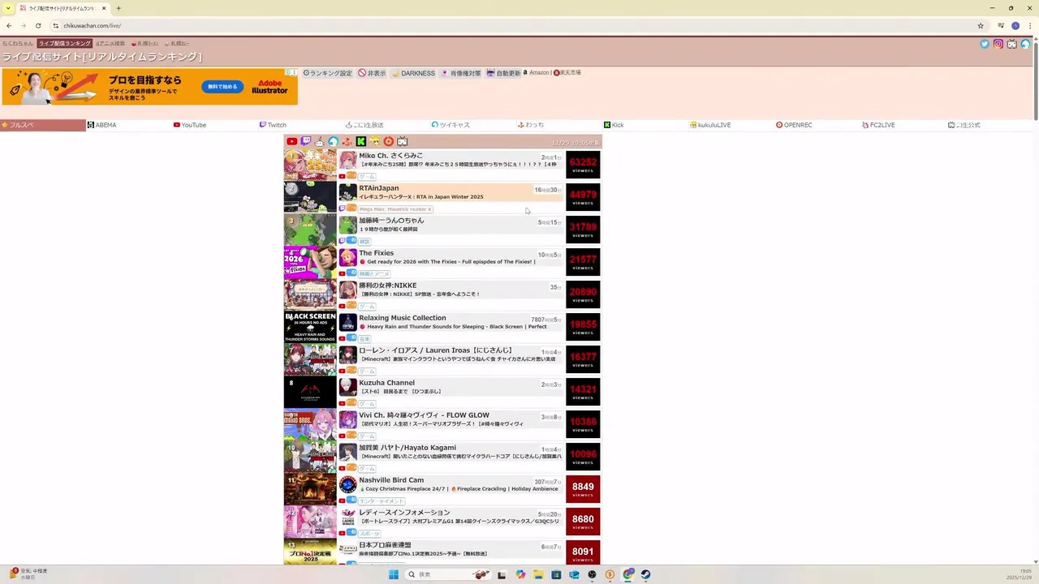Reload the page in the browser toolbar
Viewport: 1039px width, 584px height.
pos(37,25)
